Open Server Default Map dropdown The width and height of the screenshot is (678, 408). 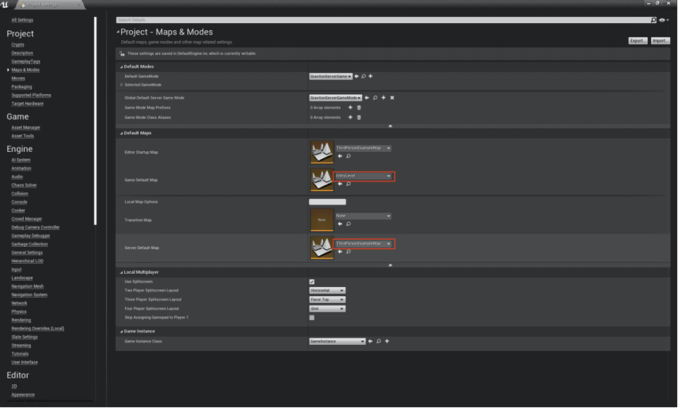[x=363, y=244]
